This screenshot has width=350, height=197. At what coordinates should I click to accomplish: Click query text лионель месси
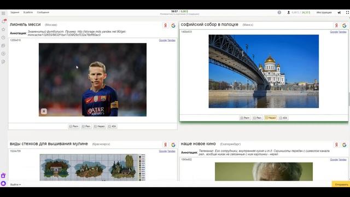click(25, 24)
